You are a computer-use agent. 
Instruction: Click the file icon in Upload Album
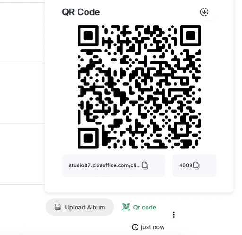click(58, 207)
